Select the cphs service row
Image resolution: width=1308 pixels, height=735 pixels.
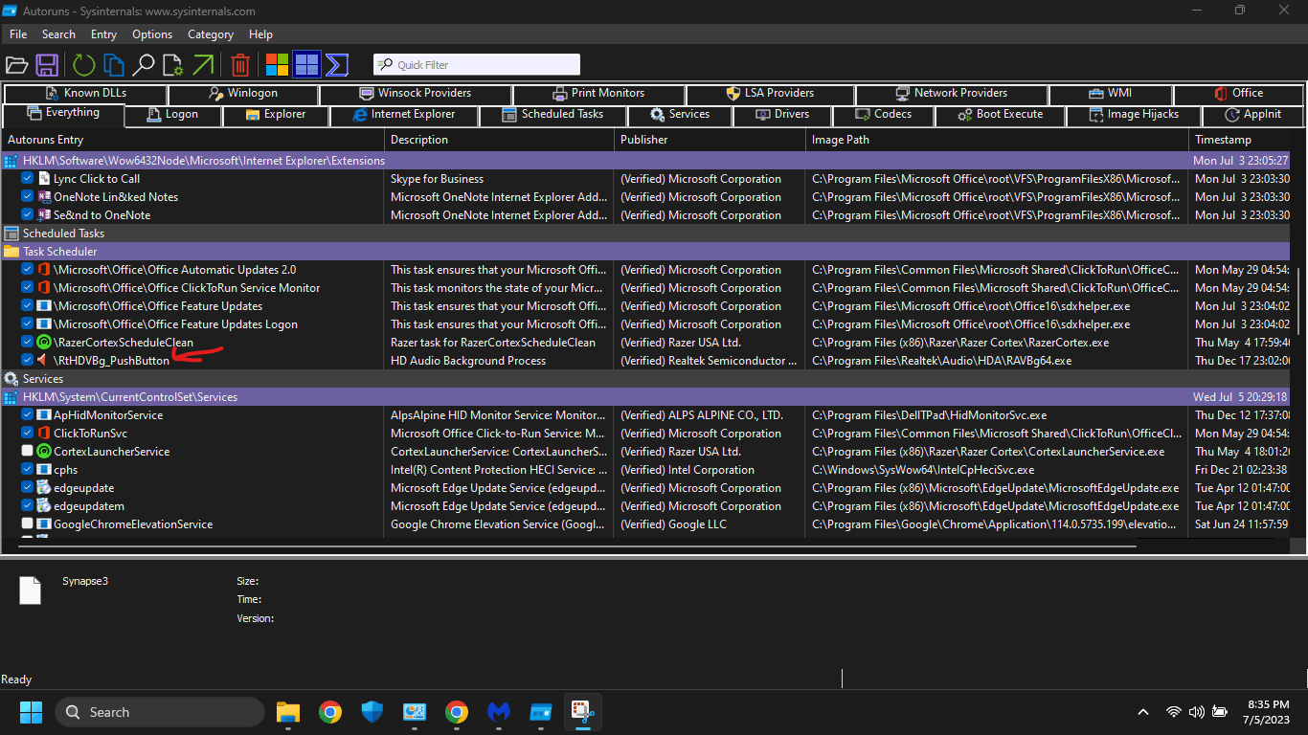647,470
